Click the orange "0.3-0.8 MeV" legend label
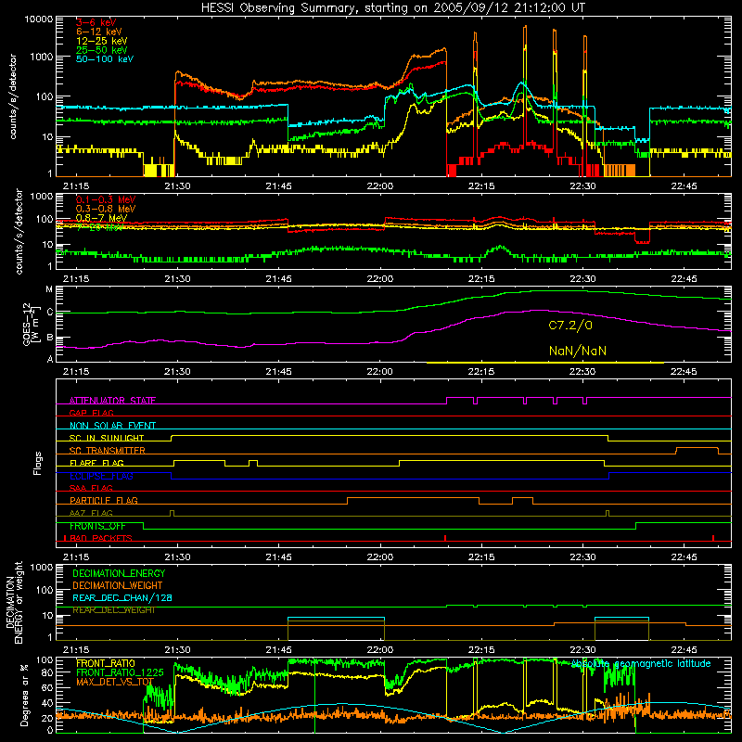 pos(106,209)
